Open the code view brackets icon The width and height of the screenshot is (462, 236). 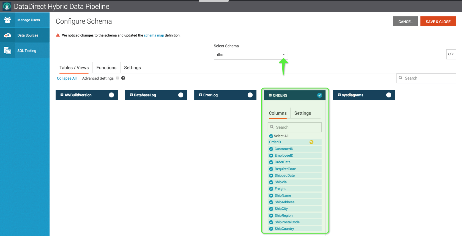click(451, 54)
